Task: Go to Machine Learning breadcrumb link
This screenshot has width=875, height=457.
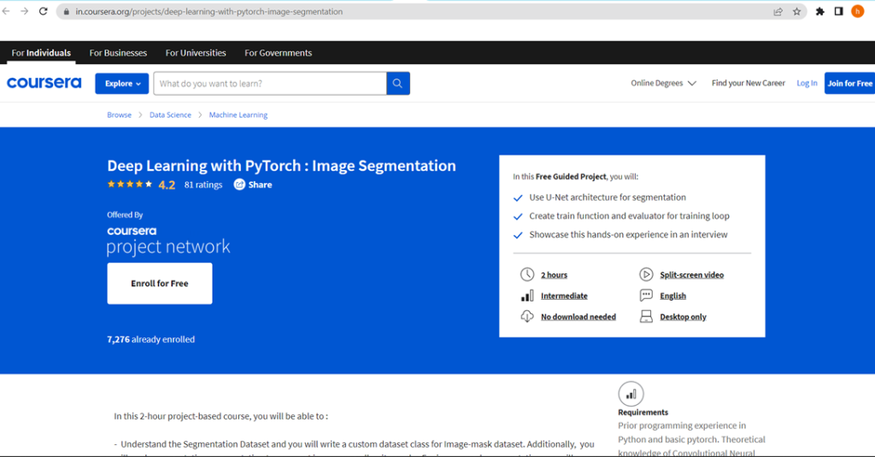Action: point(238,114)
